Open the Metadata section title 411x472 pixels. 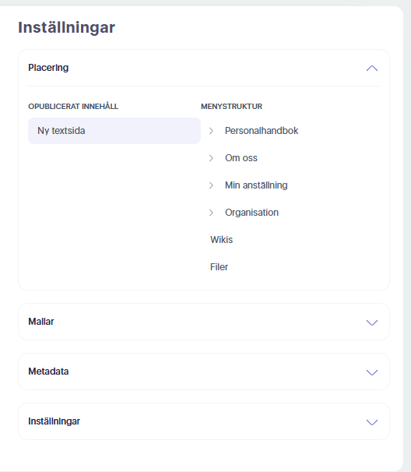[48, 372]
